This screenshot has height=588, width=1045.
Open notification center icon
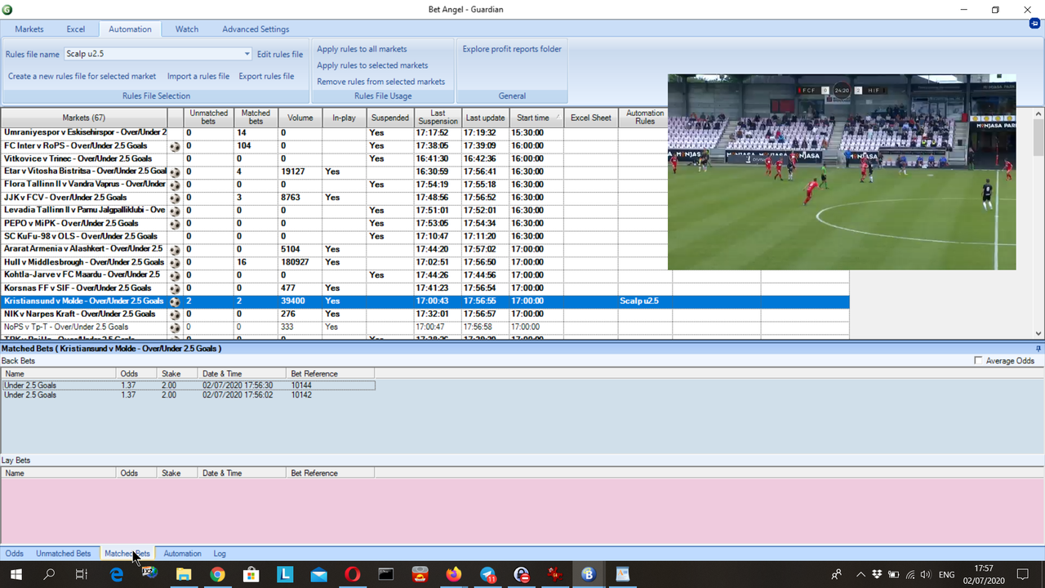1023,574
